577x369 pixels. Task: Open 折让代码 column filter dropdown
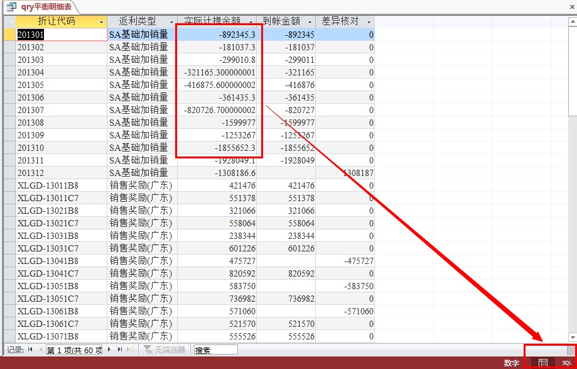pos(101,22)
